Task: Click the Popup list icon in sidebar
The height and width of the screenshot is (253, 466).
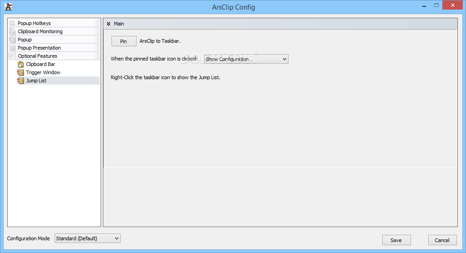Action: 12,40
